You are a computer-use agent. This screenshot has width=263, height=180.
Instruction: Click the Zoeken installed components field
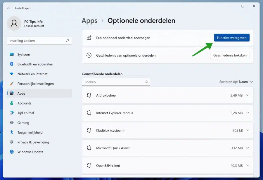coord(116,82)
